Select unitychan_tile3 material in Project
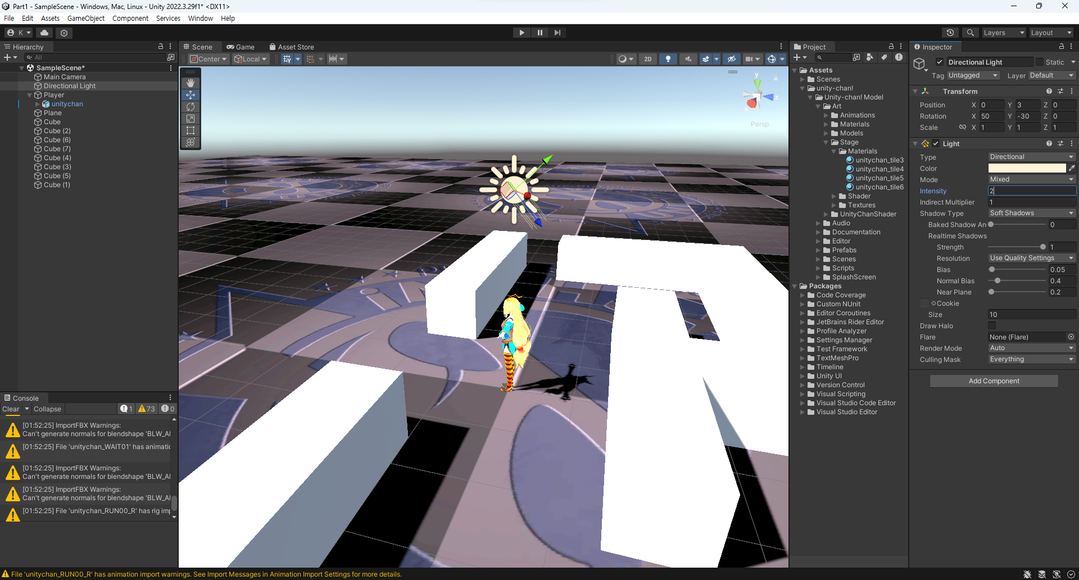 coord(879,160)
